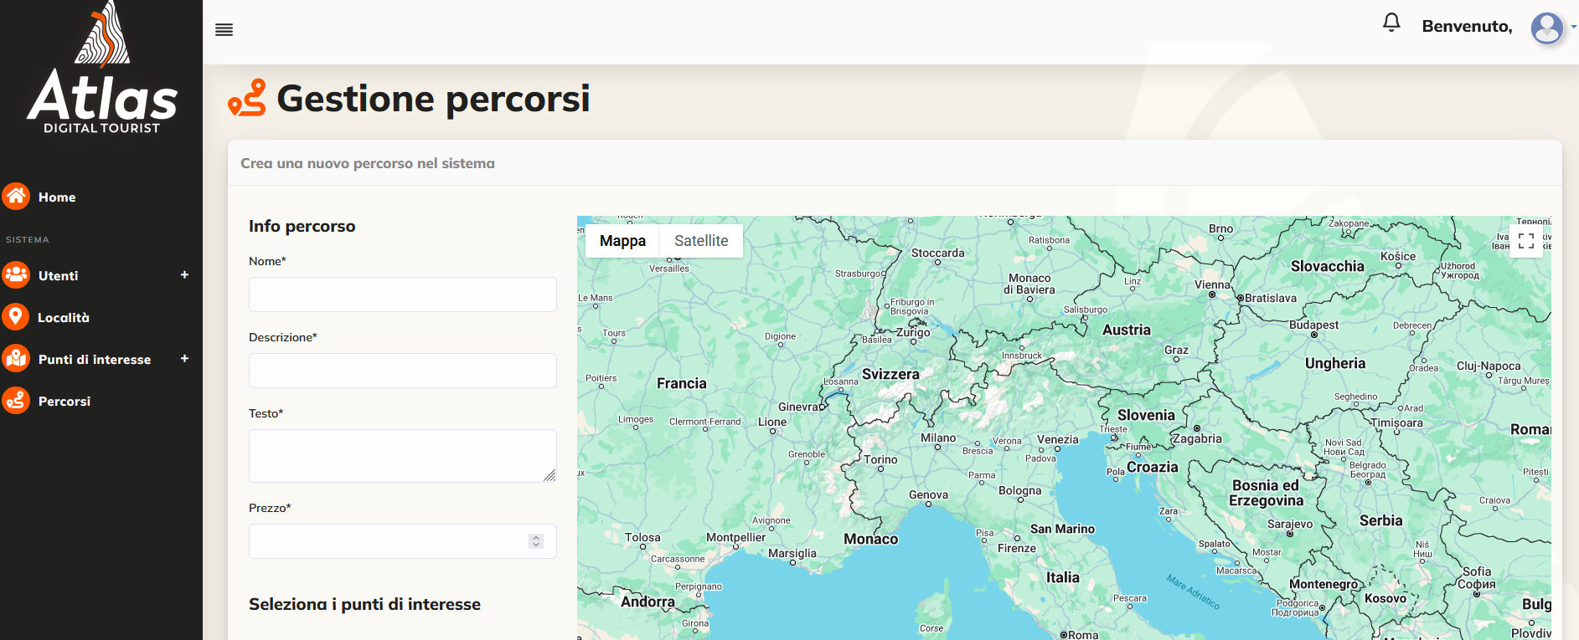Open dropdown arrow beside user avatar
Screen dimensions: 1579x640
click(1573, 28)
